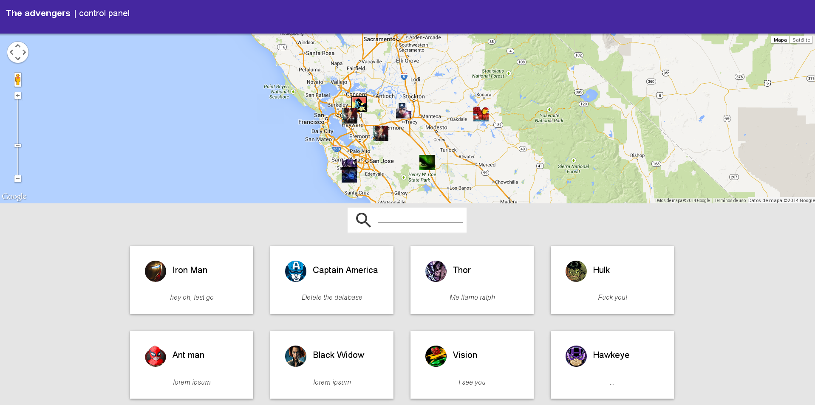815x405 pixels.
Task: Click the Hulk avatar
Action: 576,271
